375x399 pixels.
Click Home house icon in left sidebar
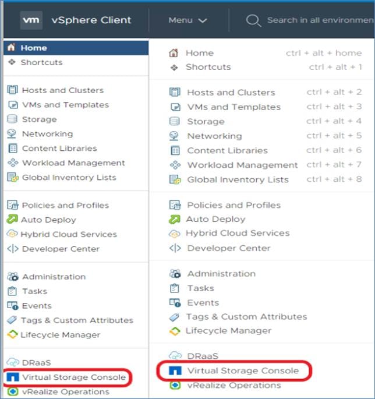coord(12,47)
